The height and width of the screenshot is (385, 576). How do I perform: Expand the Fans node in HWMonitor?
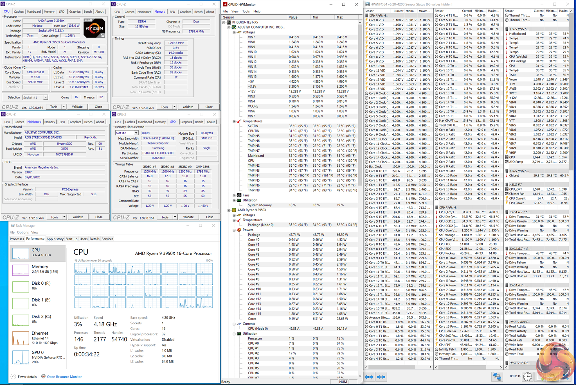234,195
